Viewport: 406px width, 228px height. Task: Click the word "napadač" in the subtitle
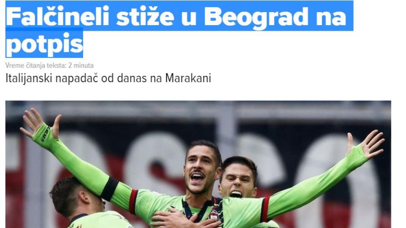(77, 78)
